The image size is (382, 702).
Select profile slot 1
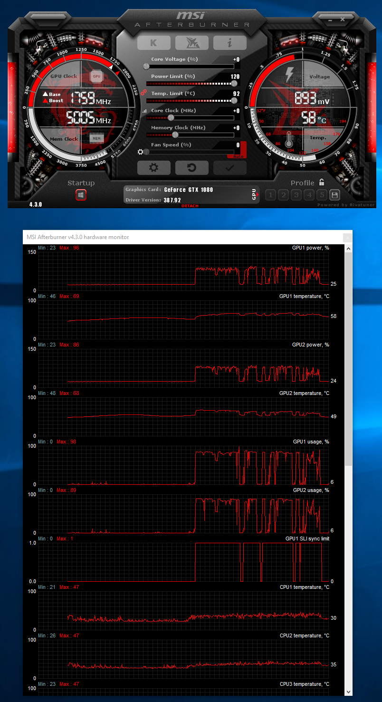pyautogui.click(x=270, y=195)
